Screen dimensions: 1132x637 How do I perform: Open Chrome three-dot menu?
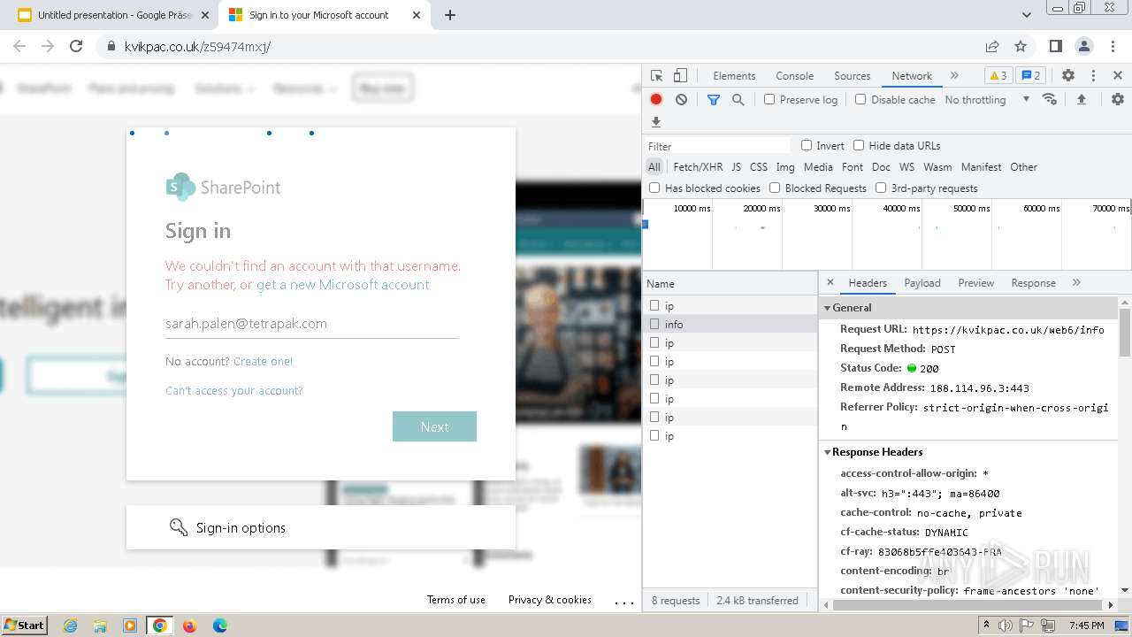(1111, 46)
